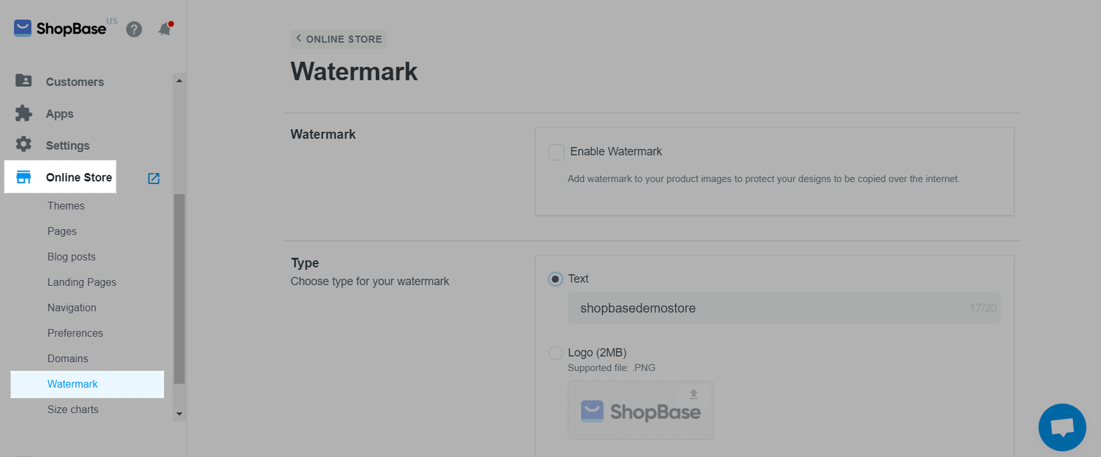Go back via ONLINE STORE breadcrumb
The height and width of the screenshot is (457, 1101).
(x=339, y=39)
